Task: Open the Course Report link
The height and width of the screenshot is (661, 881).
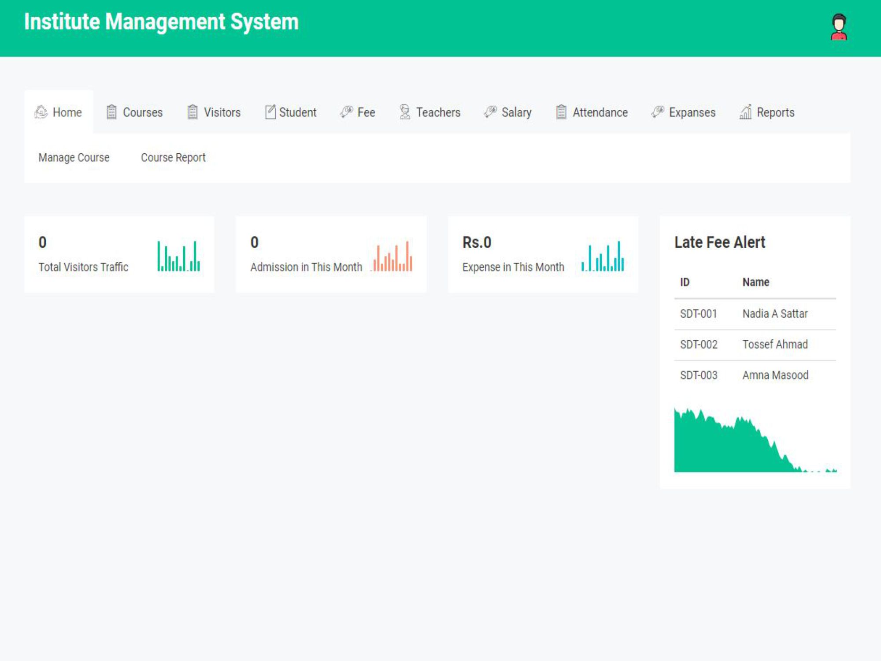Action: [x=173, y=157]
